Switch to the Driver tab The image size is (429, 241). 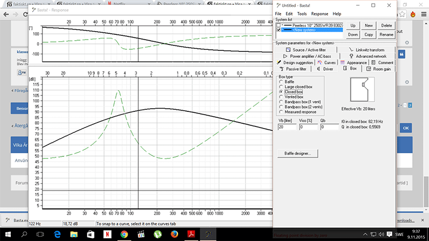click(324, 69)
